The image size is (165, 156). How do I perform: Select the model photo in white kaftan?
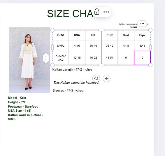pos(29,60)
